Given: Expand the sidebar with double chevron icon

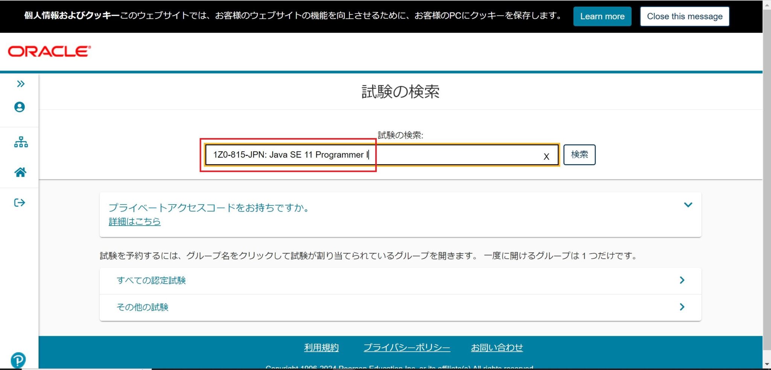Looking at the screenshot, I should click(21, 83).
